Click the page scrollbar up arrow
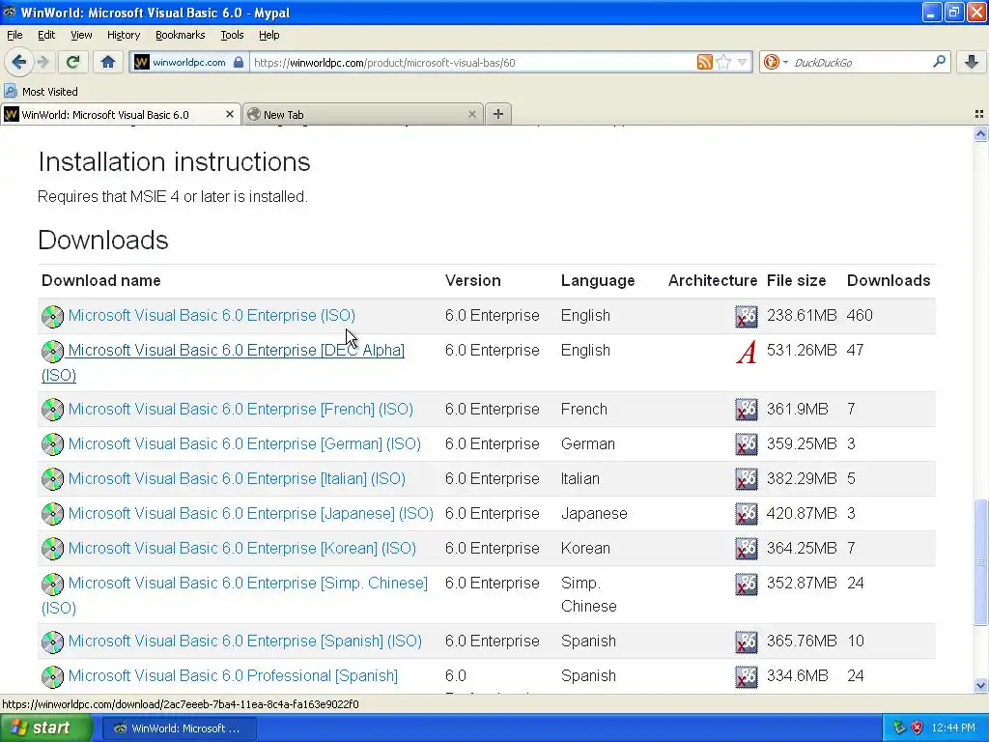The image size is (989, 742). 980,133
